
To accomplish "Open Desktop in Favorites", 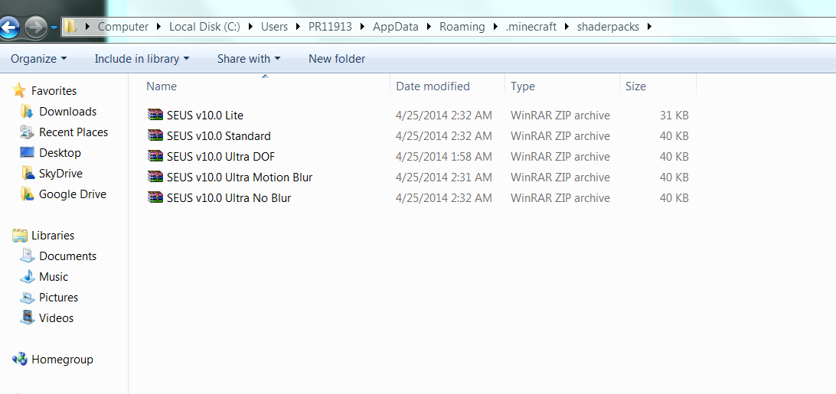I will click(x=60, y=153).
